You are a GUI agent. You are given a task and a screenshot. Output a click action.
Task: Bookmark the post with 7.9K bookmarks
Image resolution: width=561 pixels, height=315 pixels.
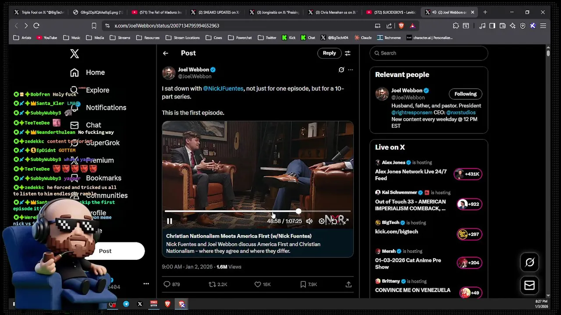pyautogui.click(x=303, y=284)
